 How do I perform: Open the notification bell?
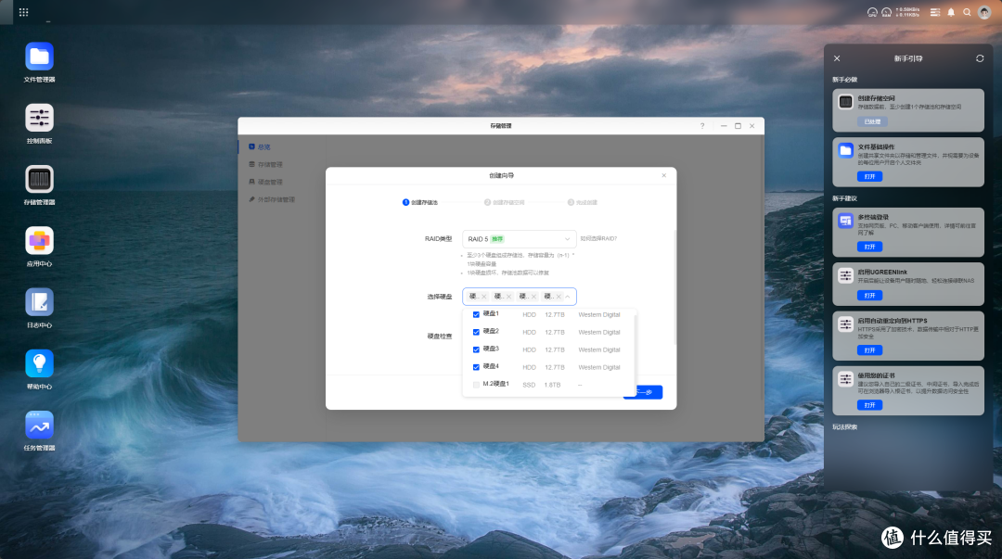coord(951,12)
